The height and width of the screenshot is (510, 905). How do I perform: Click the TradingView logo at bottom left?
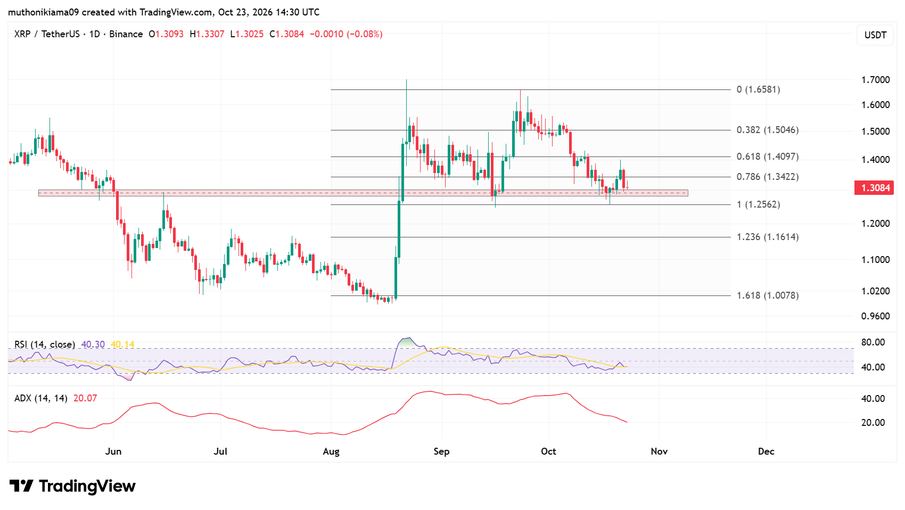[x=72, y=486]
